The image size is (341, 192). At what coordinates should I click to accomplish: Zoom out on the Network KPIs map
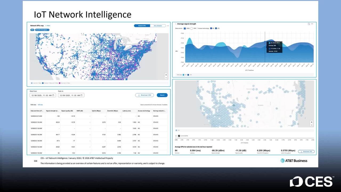[x=166, y=78]
